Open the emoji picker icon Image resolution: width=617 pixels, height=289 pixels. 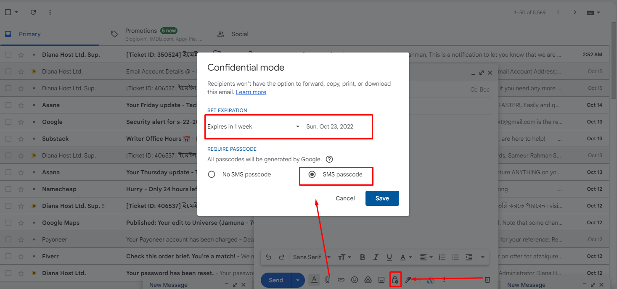[355, 280]
